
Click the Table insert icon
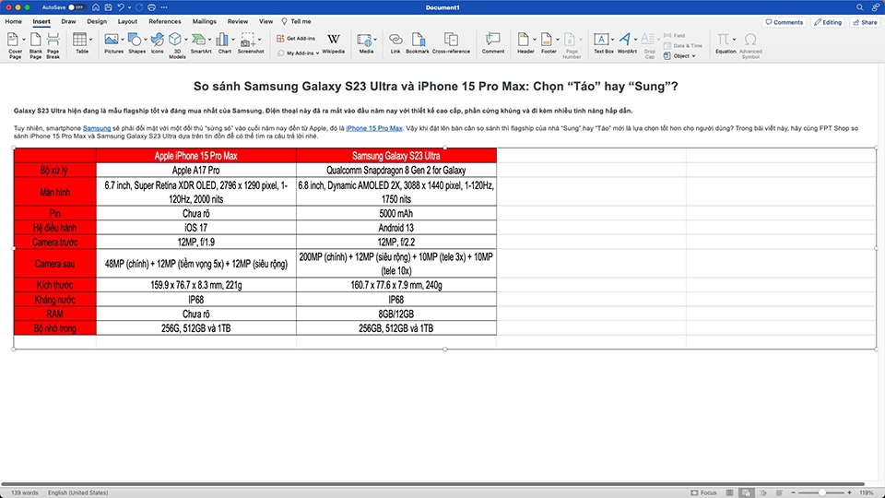(x=79, y=40)
